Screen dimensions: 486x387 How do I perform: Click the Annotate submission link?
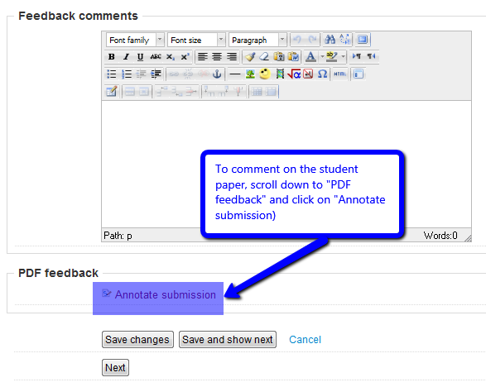tap(166, 294)
